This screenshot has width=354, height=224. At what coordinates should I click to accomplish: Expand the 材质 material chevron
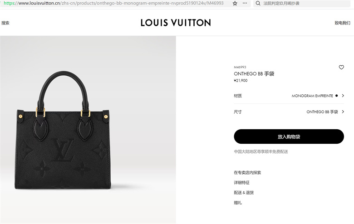(x=343, y=96)
